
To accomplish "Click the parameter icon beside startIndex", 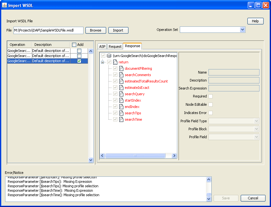I will click(121, 101).
